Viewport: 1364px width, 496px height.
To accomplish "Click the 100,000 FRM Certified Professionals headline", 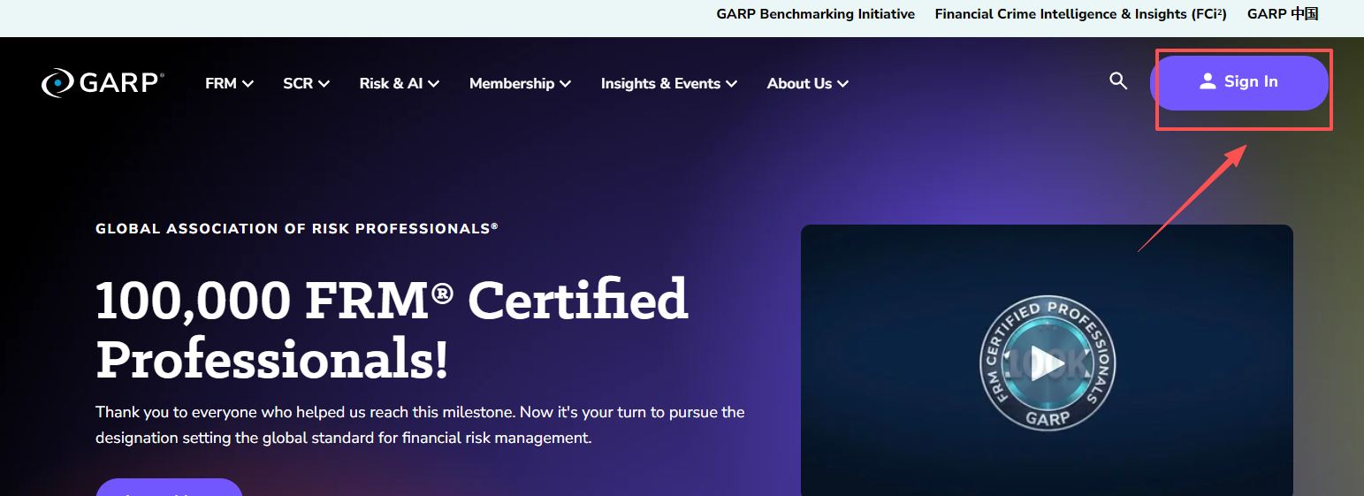I will pyautogui.click(x=392, y=329).
